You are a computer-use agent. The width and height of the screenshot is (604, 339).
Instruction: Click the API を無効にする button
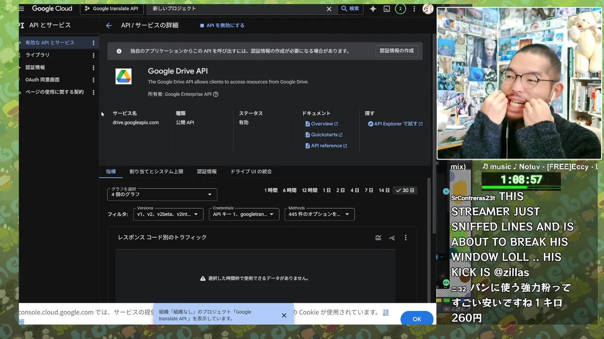tap(222, 25)
